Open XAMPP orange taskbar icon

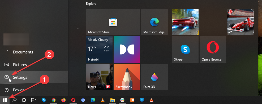132,100
